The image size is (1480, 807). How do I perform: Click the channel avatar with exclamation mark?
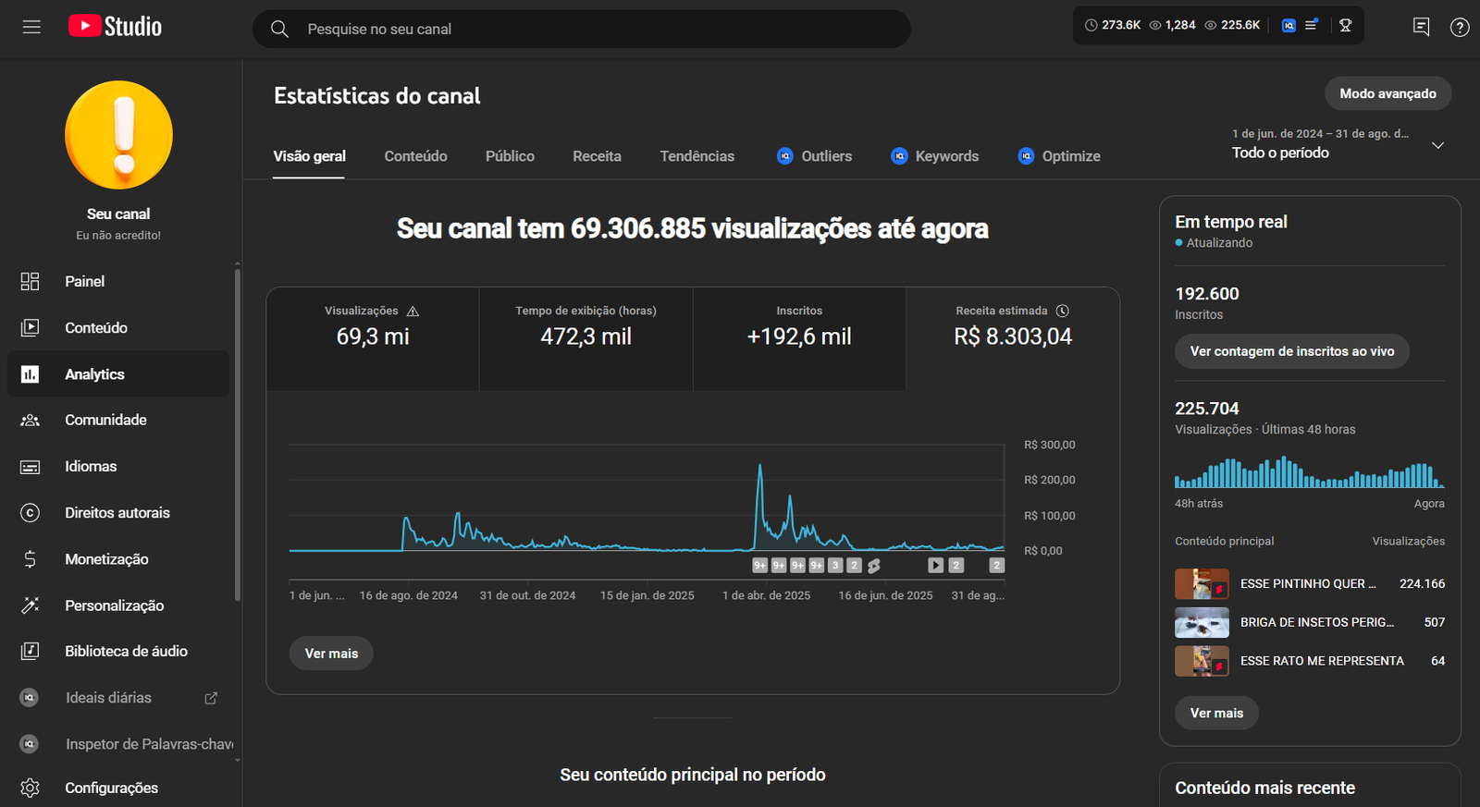118,135
